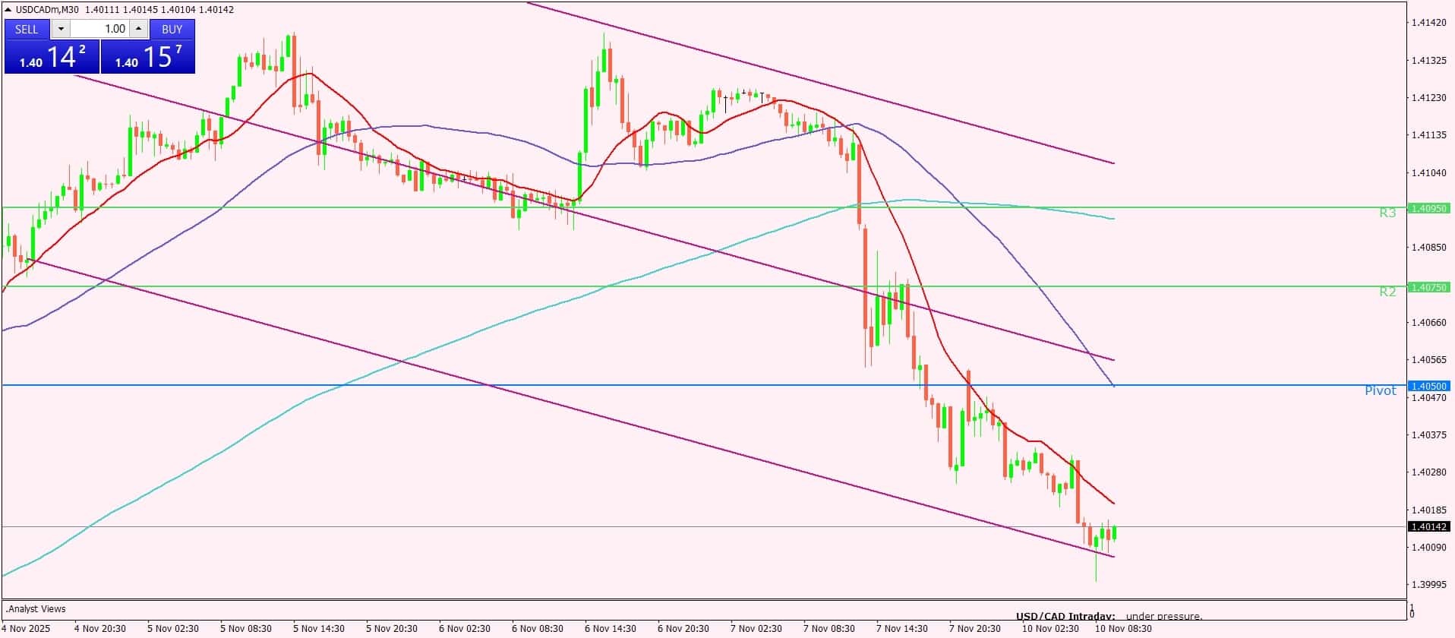
Task: Click the USDCADm,M30 chart title text
Action: coord(47,10)
